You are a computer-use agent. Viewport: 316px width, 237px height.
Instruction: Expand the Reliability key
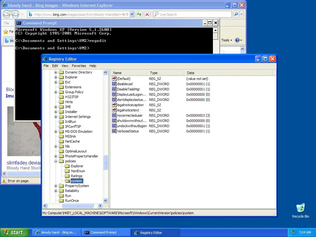point(56,191)
